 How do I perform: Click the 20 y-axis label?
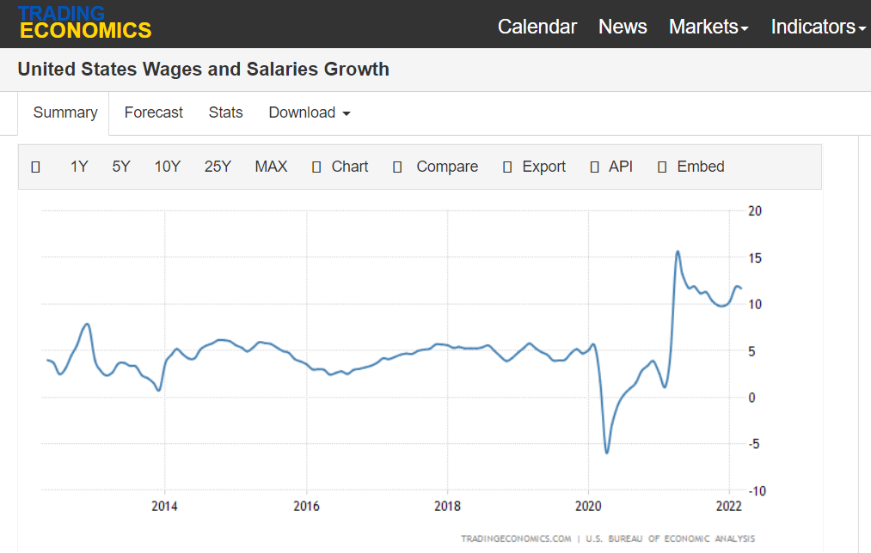tap(755, 210)
